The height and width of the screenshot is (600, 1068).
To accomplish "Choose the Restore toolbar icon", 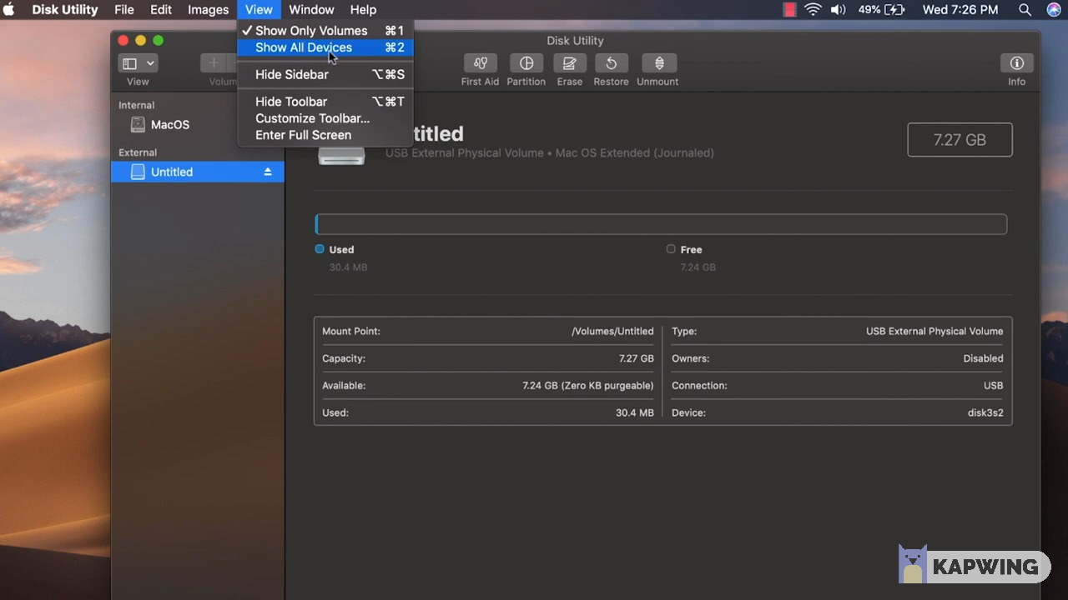I will 611,63.
